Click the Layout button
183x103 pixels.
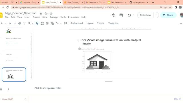click(90, 23)
